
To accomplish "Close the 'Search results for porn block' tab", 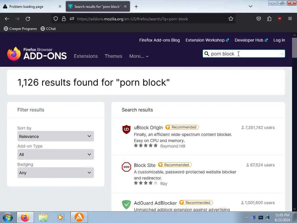I will (125, 6).
